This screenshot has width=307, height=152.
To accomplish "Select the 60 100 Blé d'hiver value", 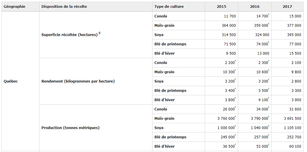I will point(295,146).
